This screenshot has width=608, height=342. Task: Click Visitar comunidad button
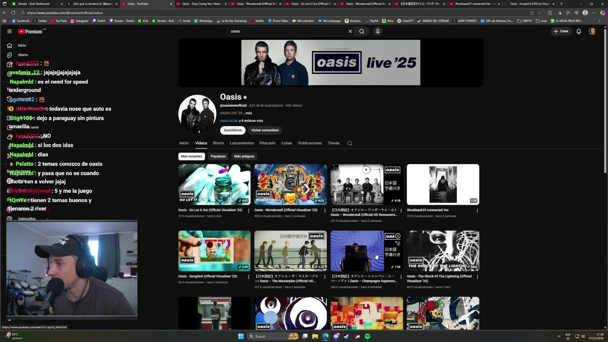pos(265,130)
